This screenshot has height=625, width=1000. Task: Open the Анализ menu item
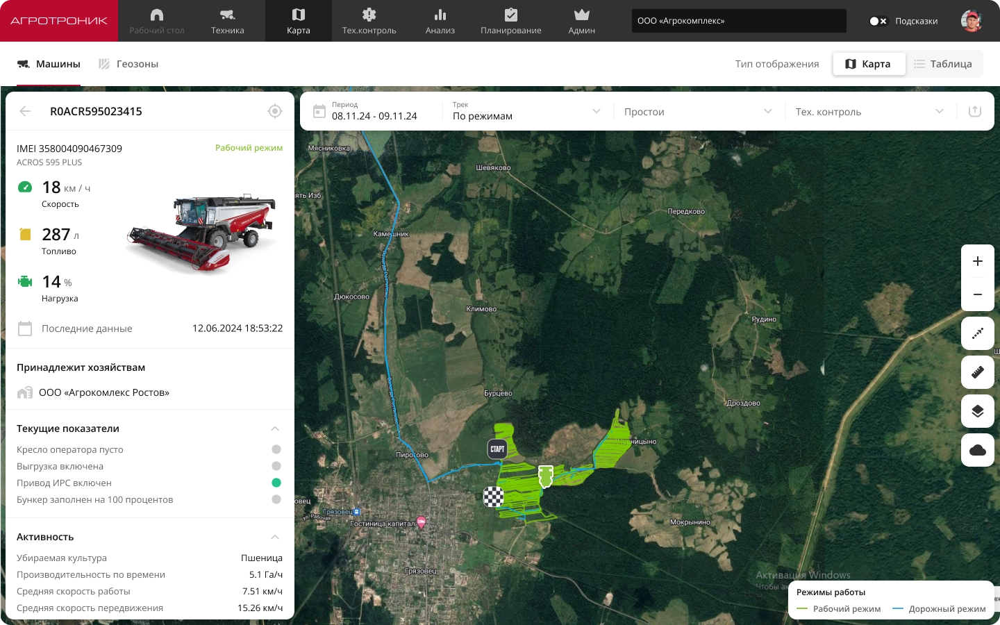[440, 21]
